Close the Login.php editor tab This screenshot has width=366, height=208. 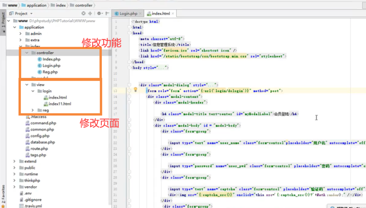tap(140, 14)
